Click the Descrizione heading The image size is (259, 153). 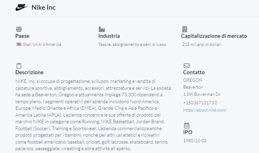click(30, 72)
